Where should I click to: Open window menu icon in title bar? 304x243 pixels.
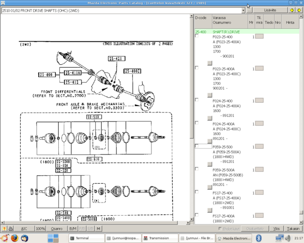click(3, 3)
